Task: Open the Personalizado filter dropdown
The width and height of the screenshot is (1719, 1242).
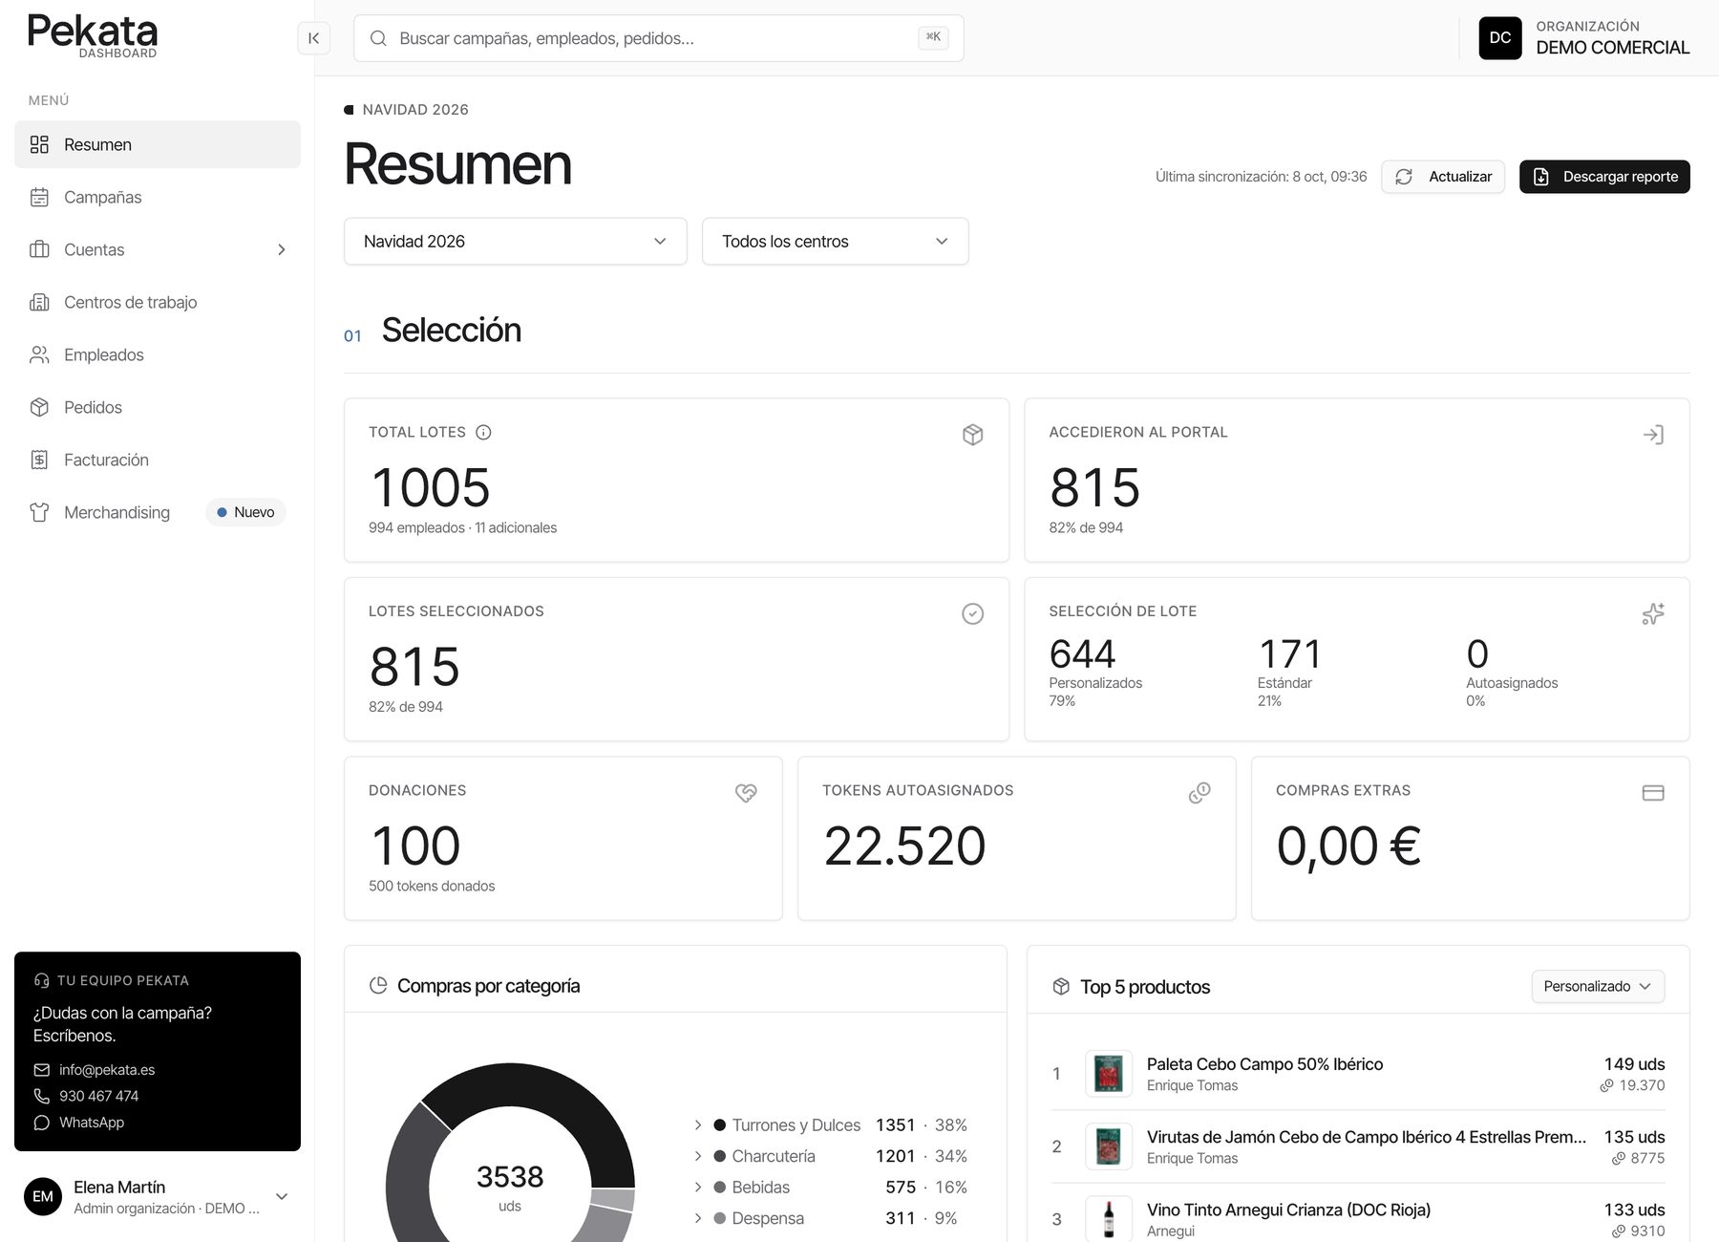Action: click(1598, 986)
